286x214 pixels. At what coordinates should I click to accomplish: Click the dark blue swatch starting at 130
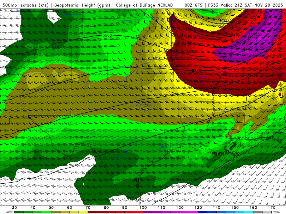(203, 212)
